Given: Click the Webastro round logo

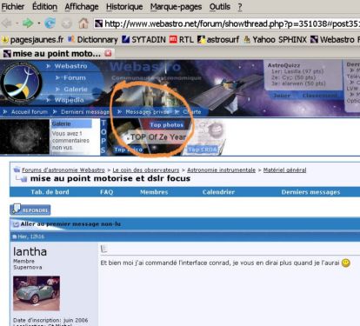Looking at the screenshot, I should pos(22,83).
